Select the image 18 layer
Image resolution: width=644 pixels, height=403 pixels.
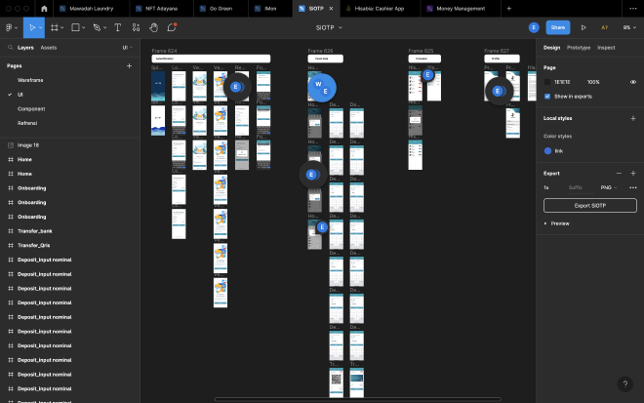pyautogui.click(x=28, y=145)
